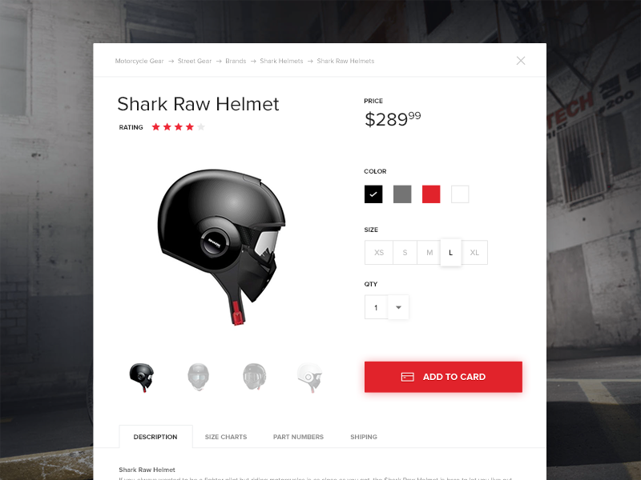Select the front-view helmet thumbnail
The image size is (641, 480).
pyautogui.click(x=198, y=377)
